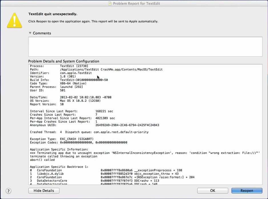The image size is (268, 199).
Task: Click the NSInternalInconsistencyException termination line
Action: point(145,153)
